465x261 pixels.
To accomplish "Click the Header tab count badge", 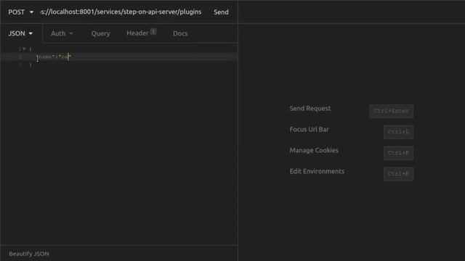I will pos(153,31).
